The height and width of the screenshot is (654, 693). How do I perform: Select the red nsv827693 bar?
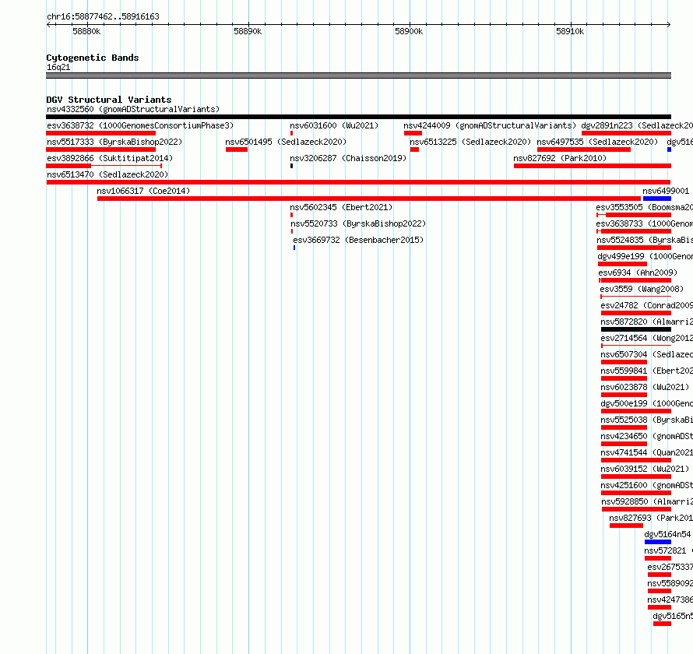pyautogui.click(x=626, y=526)
